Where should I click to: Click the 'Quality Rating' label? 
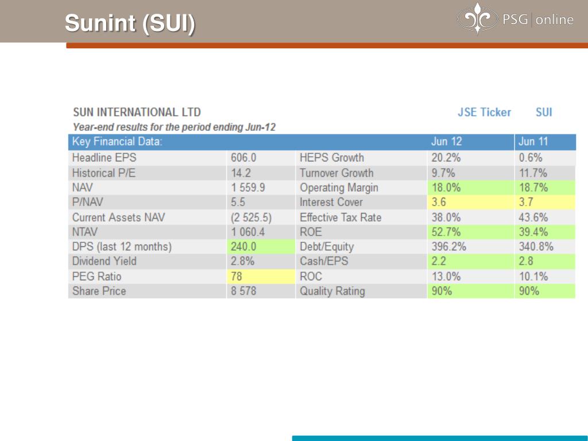(332, 291)
